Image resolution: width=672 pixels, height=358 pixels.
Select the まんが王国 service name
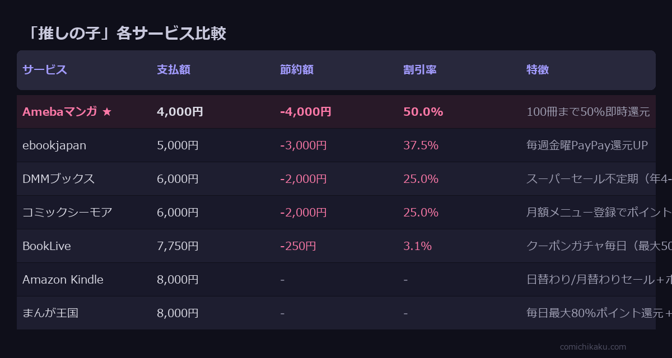click(x=50, y=313)
